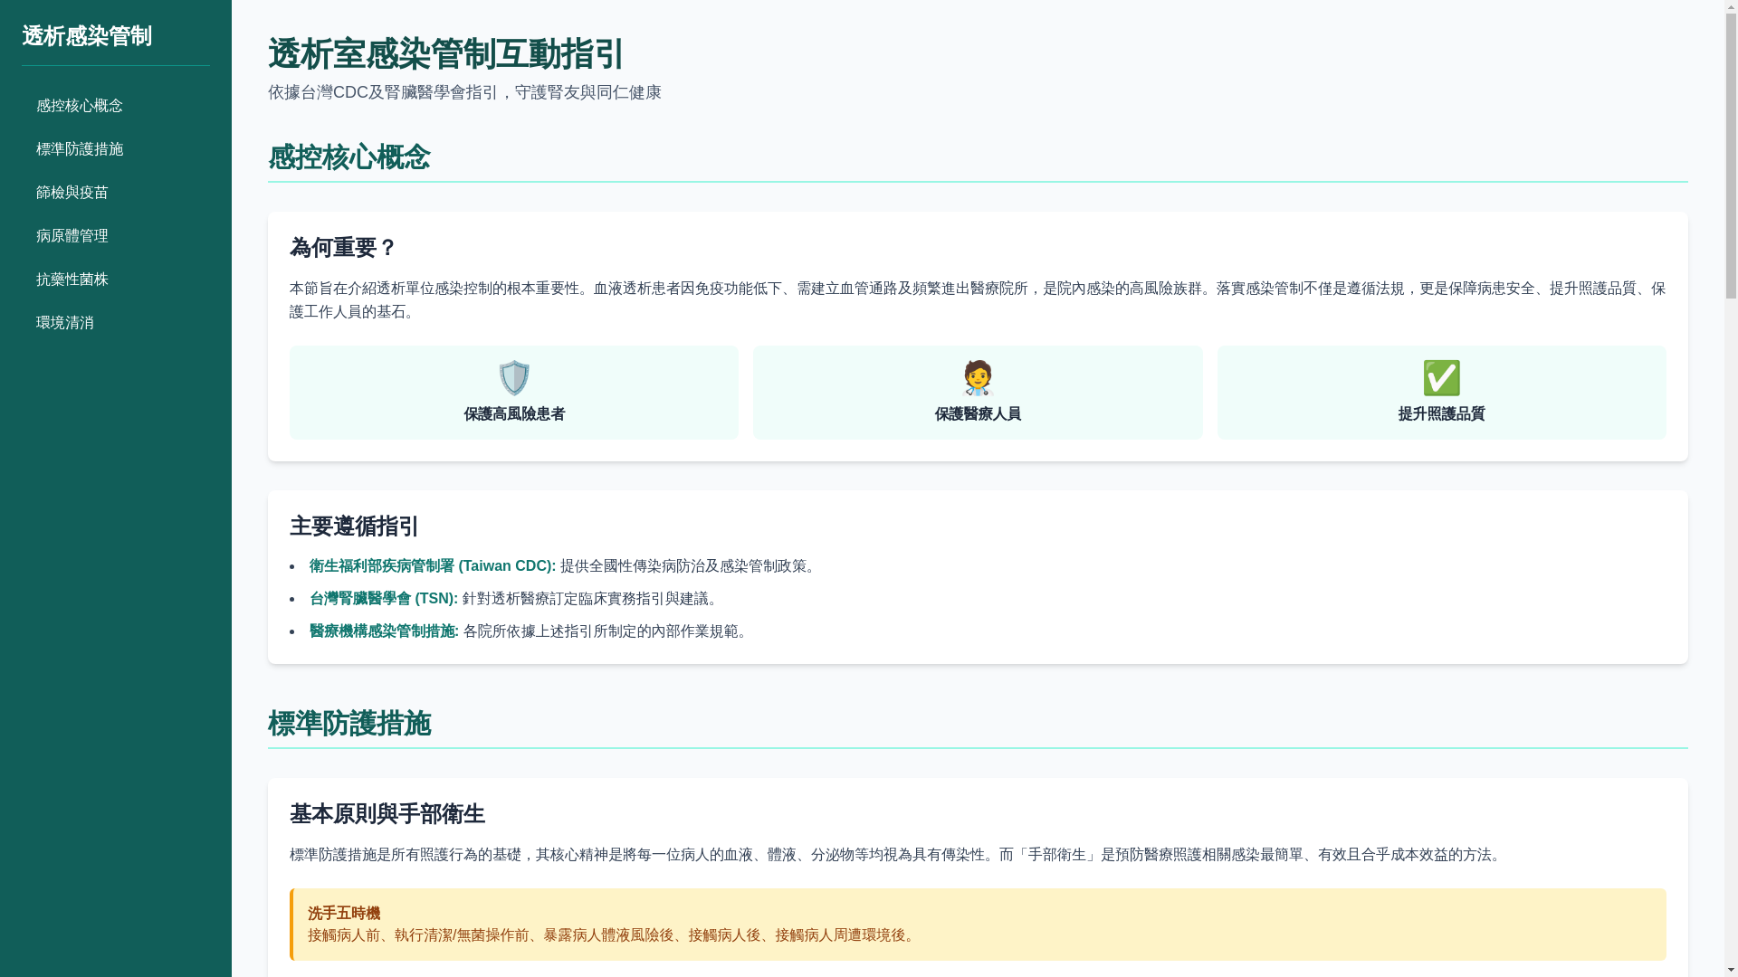Go to 標準防護措施 sidebar item
1738x977 pixels.
pos(116,149)
